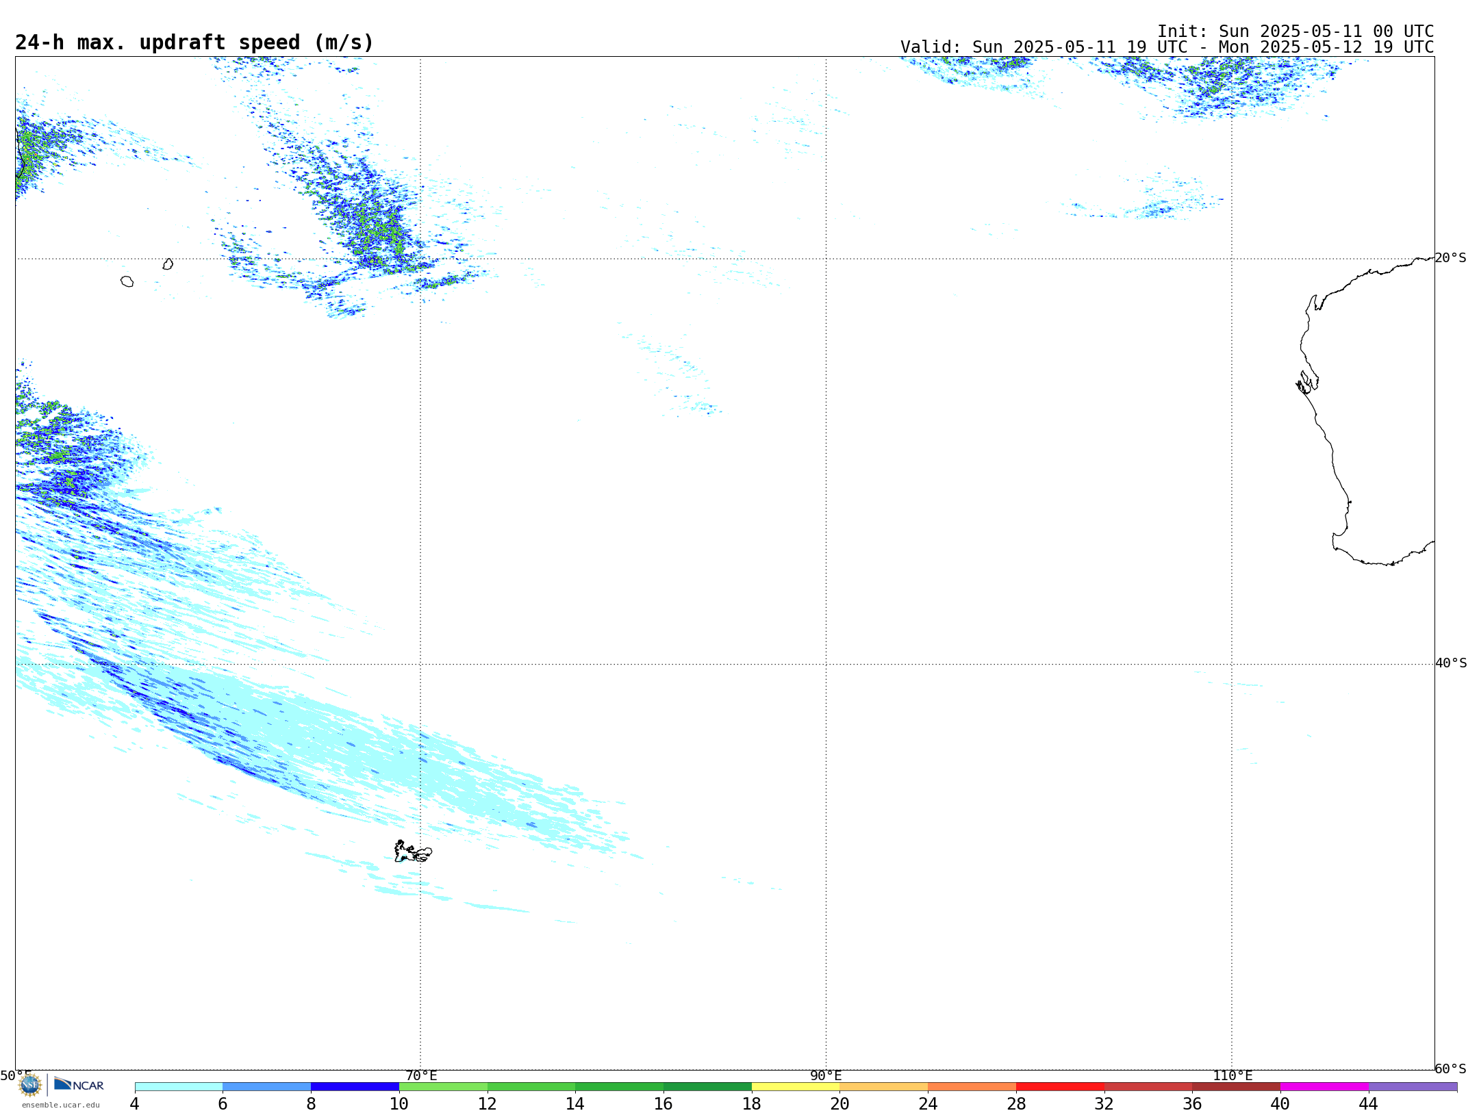The width and height of the screenshot is (1479, 1113).
Task: Click the purple color bar segment above 44
Action: click(x=1413, y=1087)
